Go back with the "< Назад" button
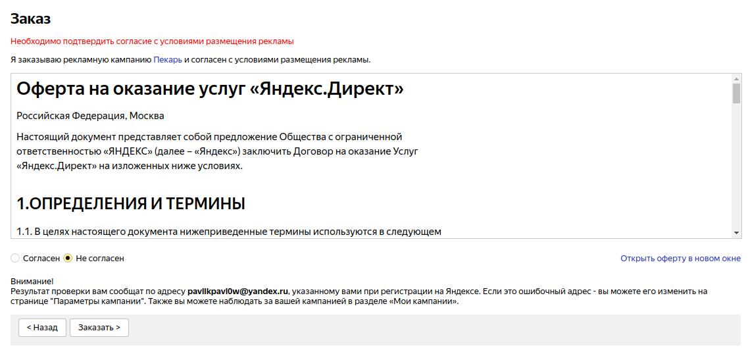The height and width of the screenshot is (354, 750). click(x=42, y=328)
